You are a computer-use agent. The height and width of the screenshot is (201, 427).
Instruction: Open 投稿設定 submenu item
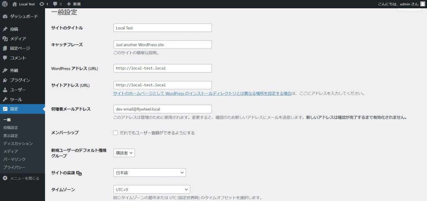(x=10, y=127)
